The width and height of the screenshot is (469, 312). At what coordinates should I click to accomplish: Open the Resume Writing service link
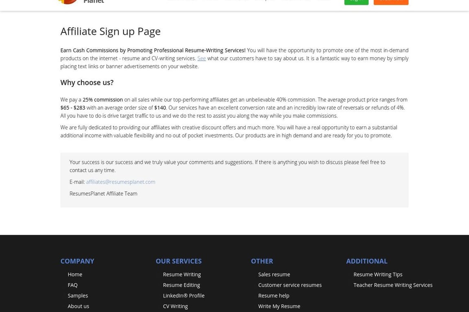pyautogui.click(x=182, y=274)
